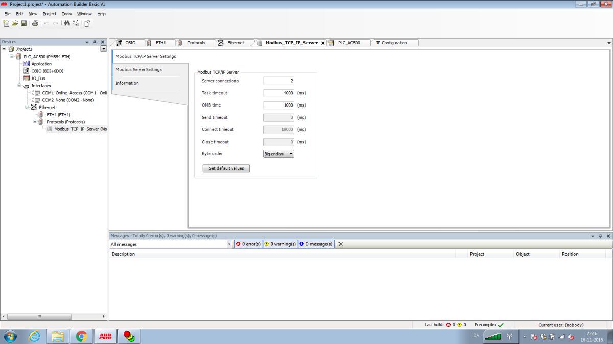Open Devices panel window position menu arrow
Screen dimensions: 613x344
point(87,42)
